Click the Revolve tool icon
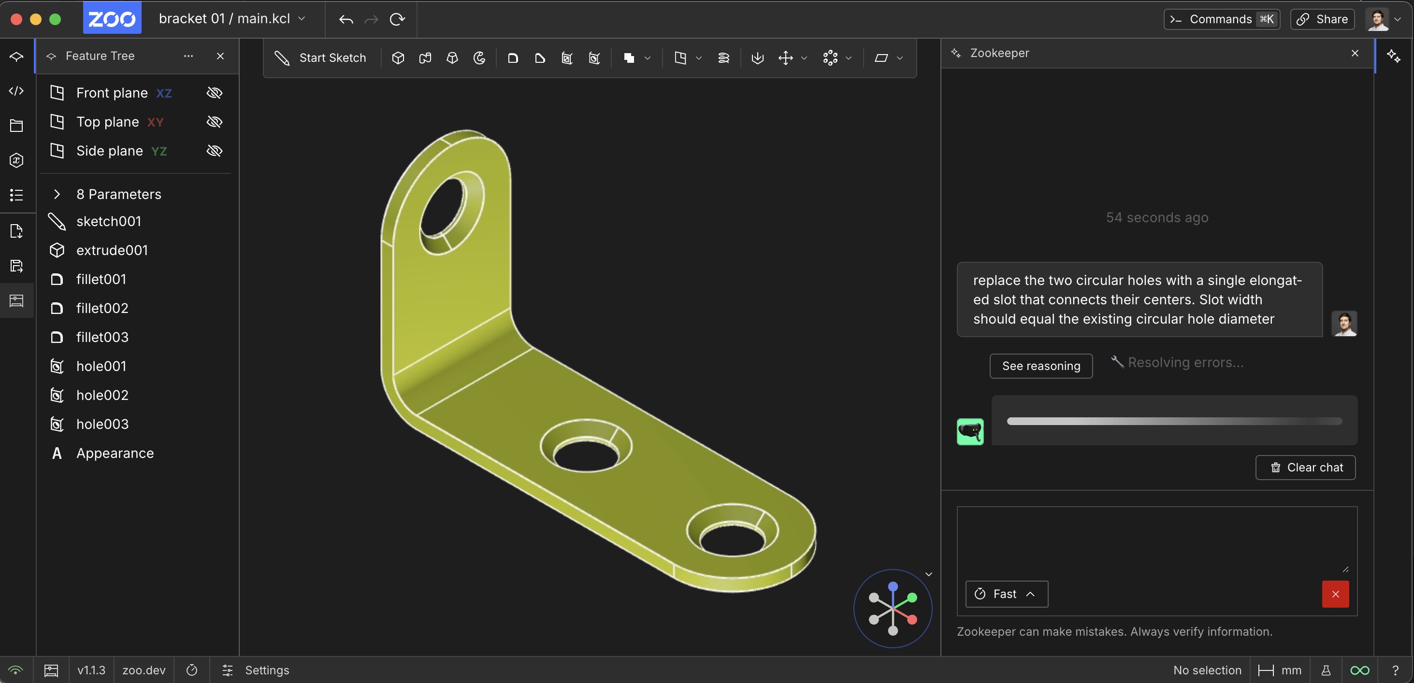1414x683 pixels. [x=479, y=58]
